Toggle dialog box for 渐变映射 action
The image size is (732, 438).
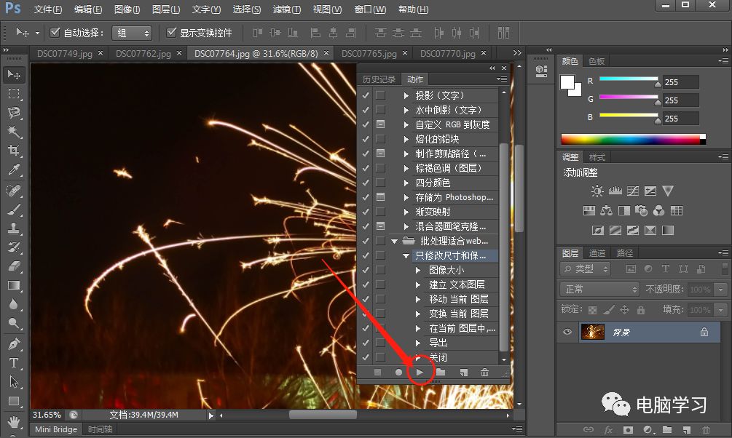380,211
